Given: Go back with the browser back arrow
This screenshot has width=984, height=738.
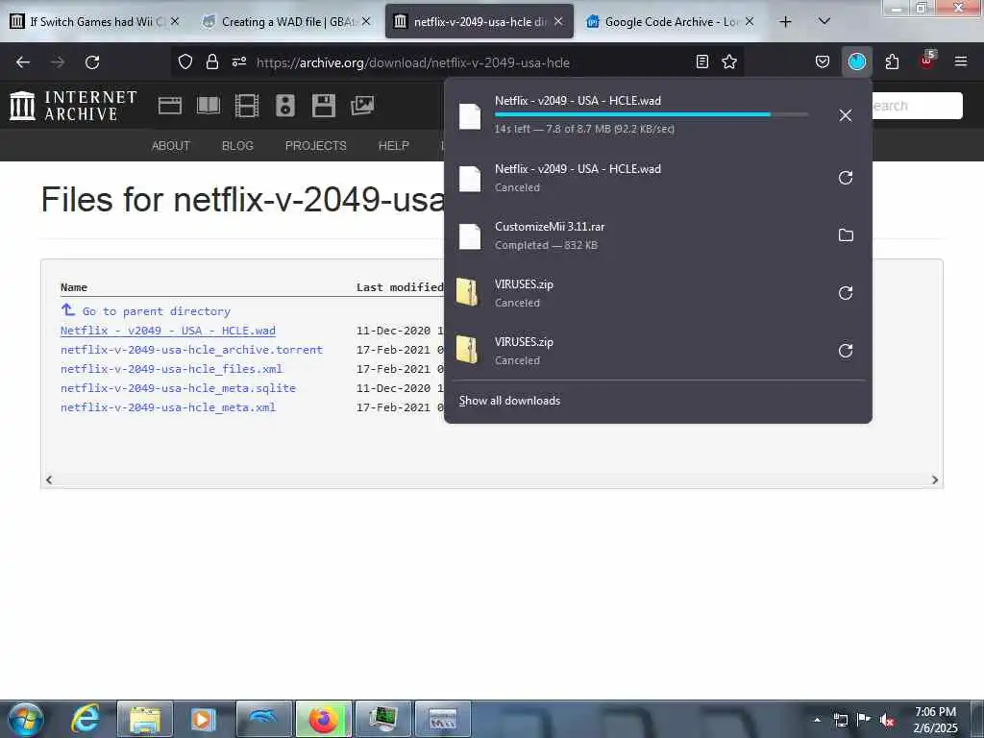Looking at the screenshot, I should coord(23,62).
